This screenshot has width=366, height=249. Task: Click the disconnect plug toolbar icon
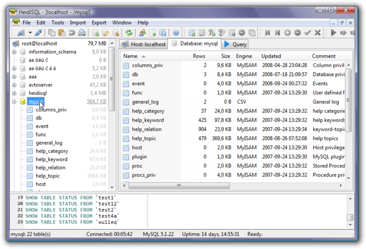(x=38, y=33)
